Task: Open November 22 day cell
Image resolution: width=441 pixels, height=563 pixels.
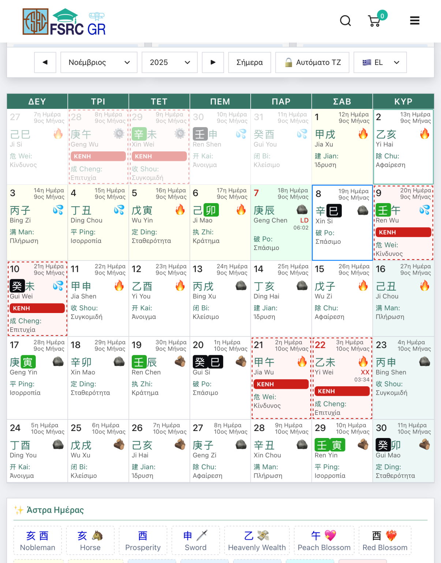Action: coord(341,378)
